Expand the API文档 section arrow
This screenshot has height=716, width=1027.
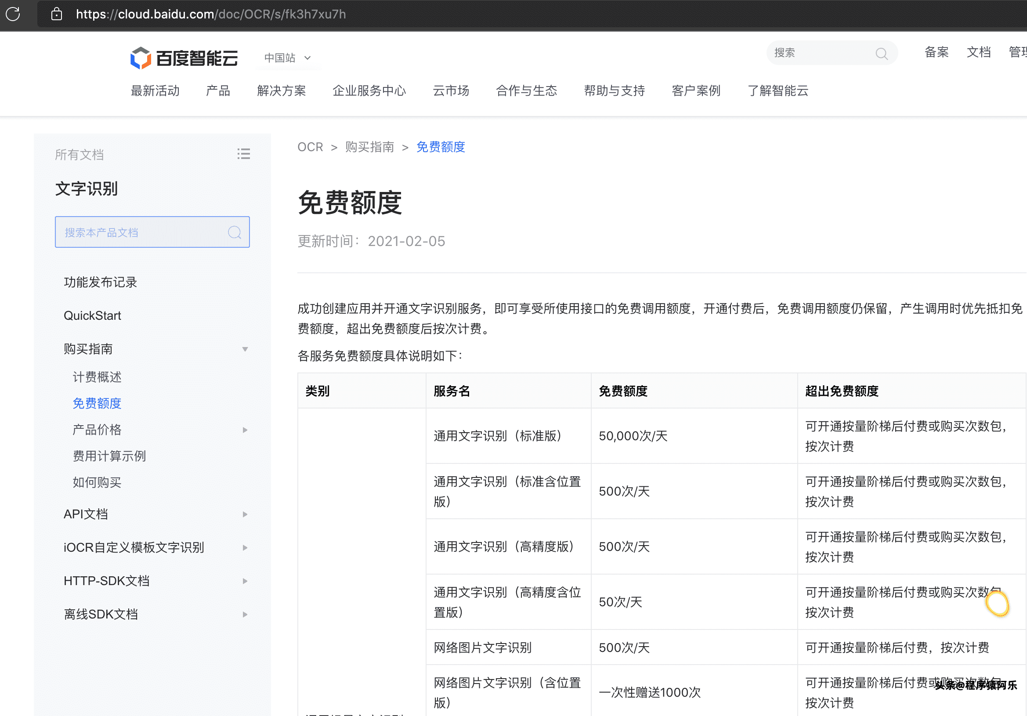[x=245, y=514]
